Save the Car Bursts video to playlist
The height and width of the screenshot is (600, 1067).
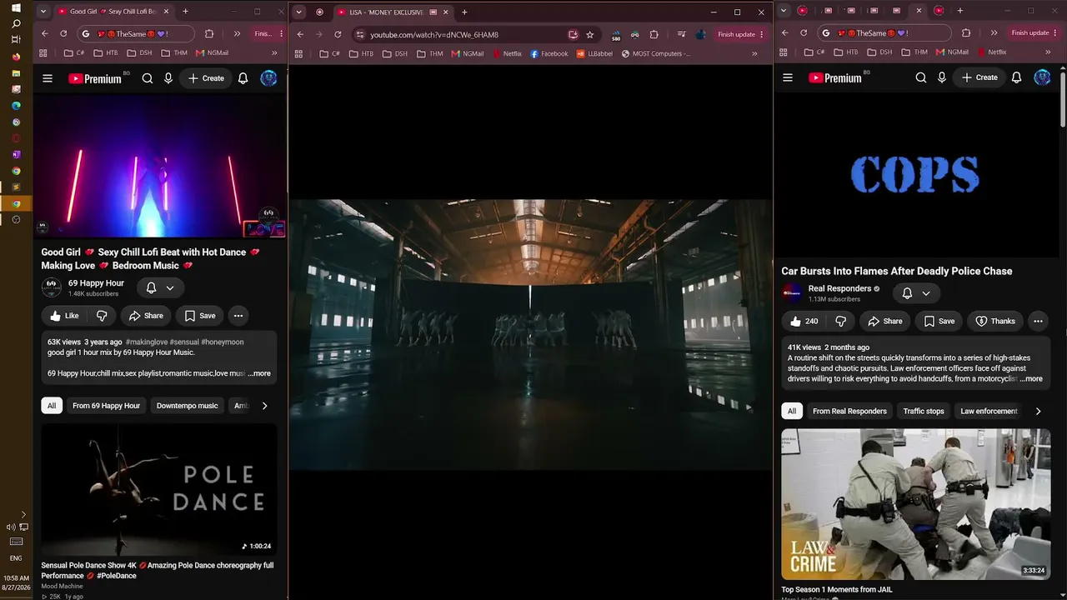point(939,321)
